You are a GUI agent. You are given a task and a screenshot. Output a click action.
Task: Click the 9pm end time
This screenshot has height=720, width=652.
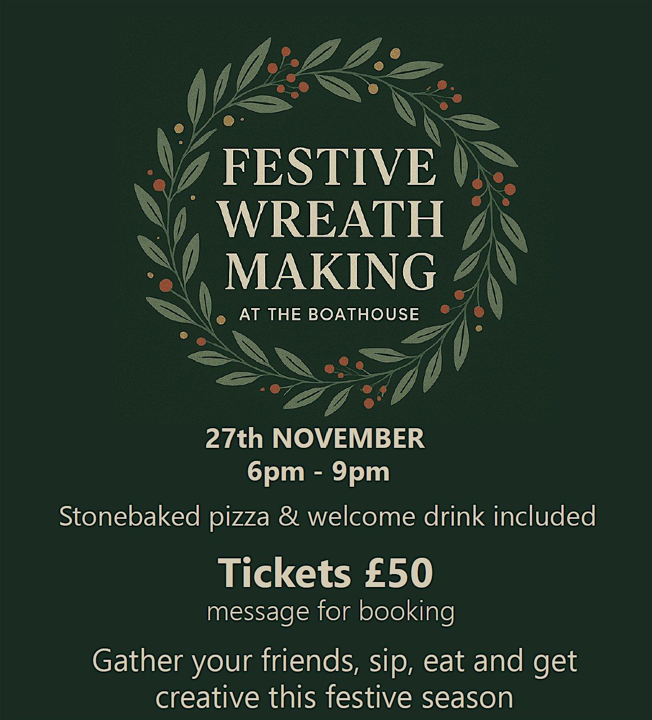tap(360, 472)
